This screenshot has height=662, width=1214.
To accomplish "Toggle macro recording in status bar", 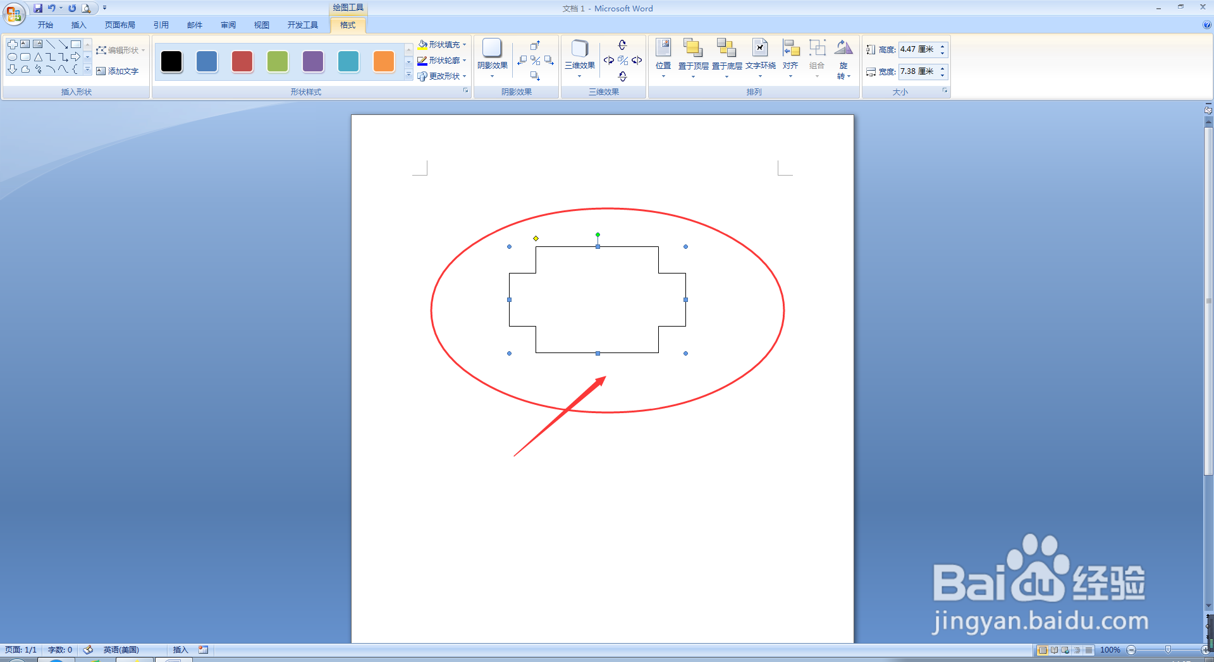I will pyautogui.click(x=204, y=650).
